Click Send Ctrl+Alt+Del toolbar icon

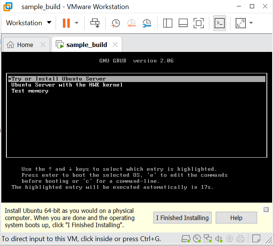point(95,23)
